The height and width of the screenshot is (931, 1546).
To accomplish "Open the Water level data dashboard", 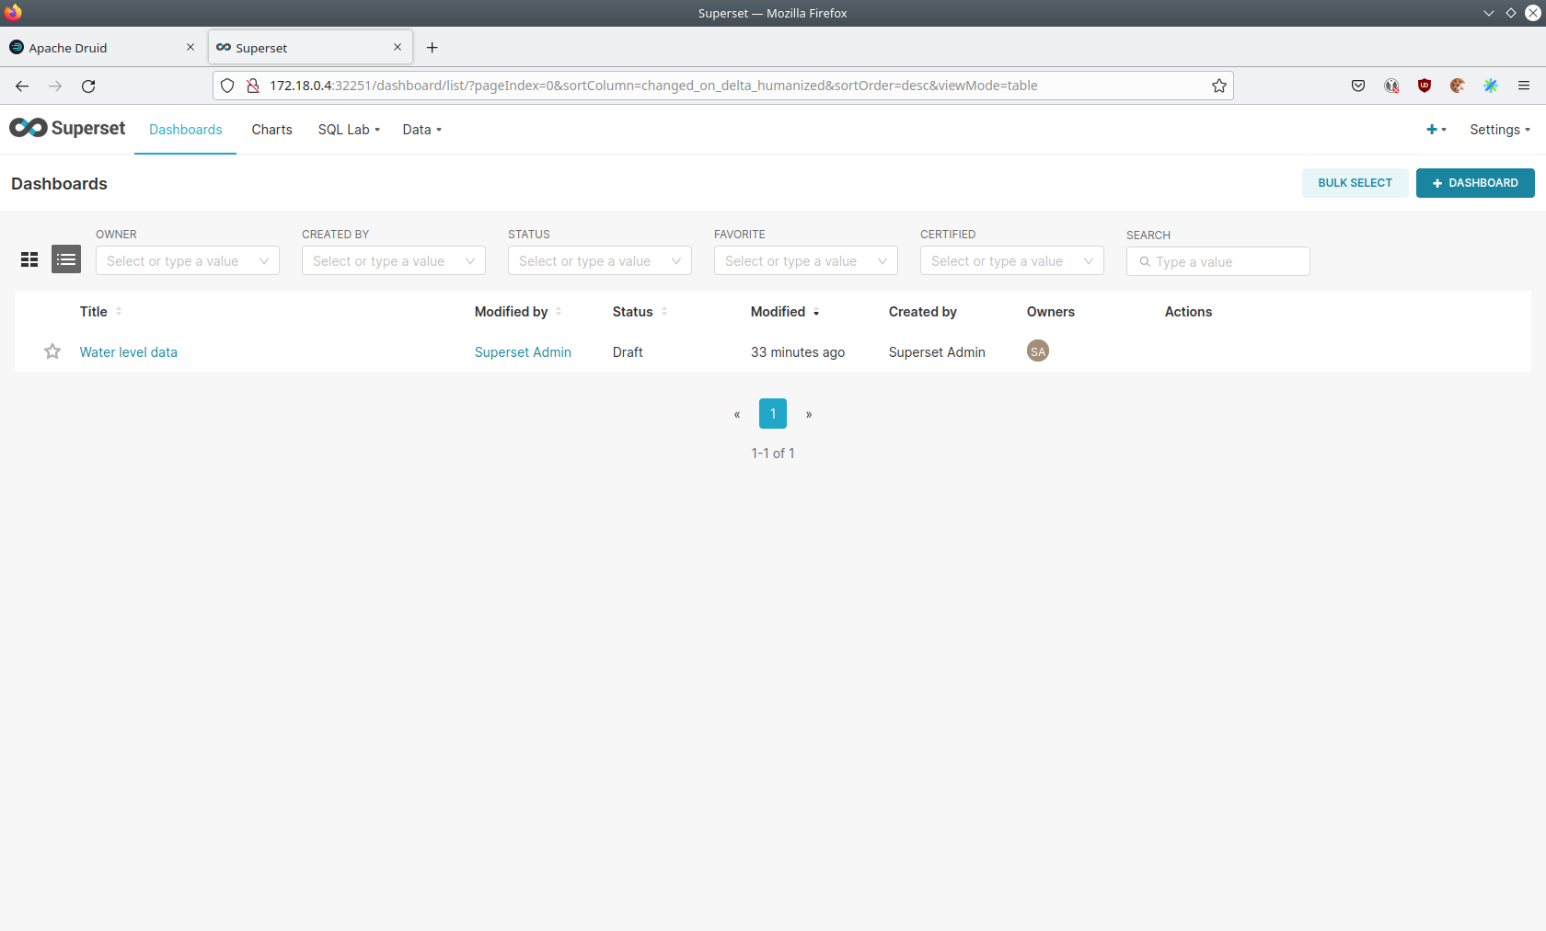I will tap(129, 352).
